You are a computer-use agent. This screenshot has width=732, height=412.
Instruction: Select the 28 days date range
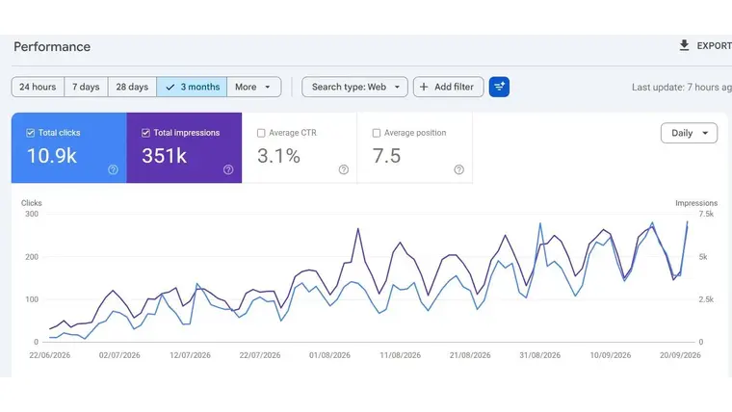(132, 87)
